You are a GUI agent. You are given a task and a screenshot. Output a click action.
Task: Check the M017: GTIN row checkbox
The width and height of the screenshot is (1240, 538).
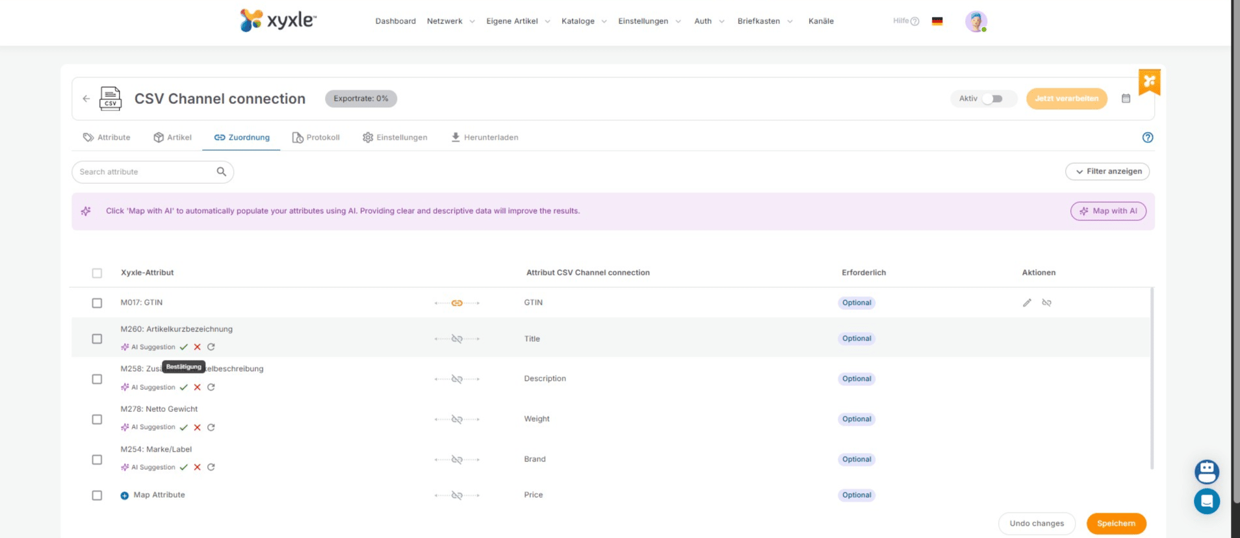97,303
